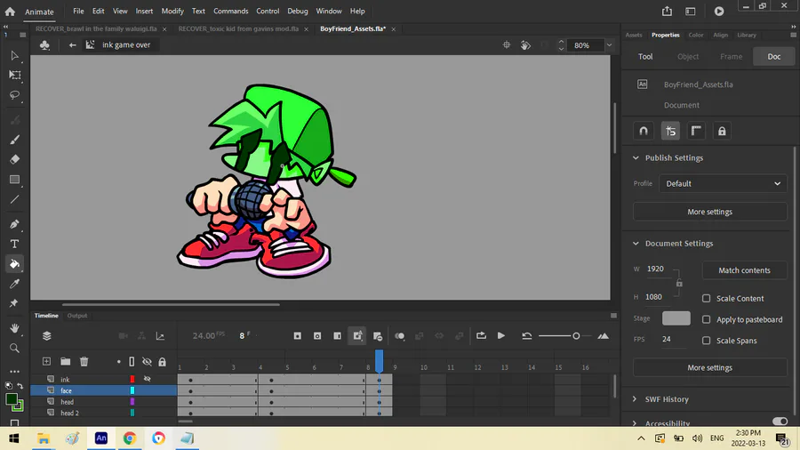Select the Lasso tool

(x=14, y=95)
